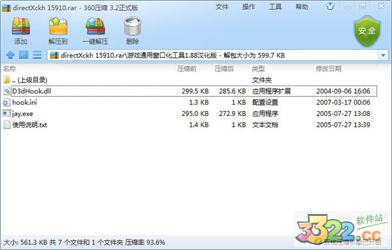392x250 pixels.
Task: Select the hook.ini file name
Action: coord(25,103)
